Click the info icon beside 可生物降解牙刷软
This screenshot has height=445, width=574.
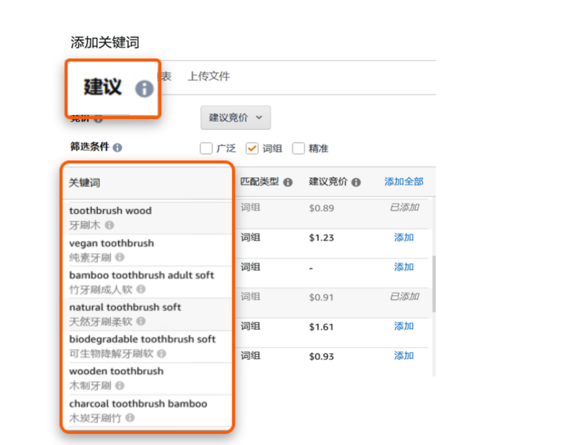pos(162,353)
